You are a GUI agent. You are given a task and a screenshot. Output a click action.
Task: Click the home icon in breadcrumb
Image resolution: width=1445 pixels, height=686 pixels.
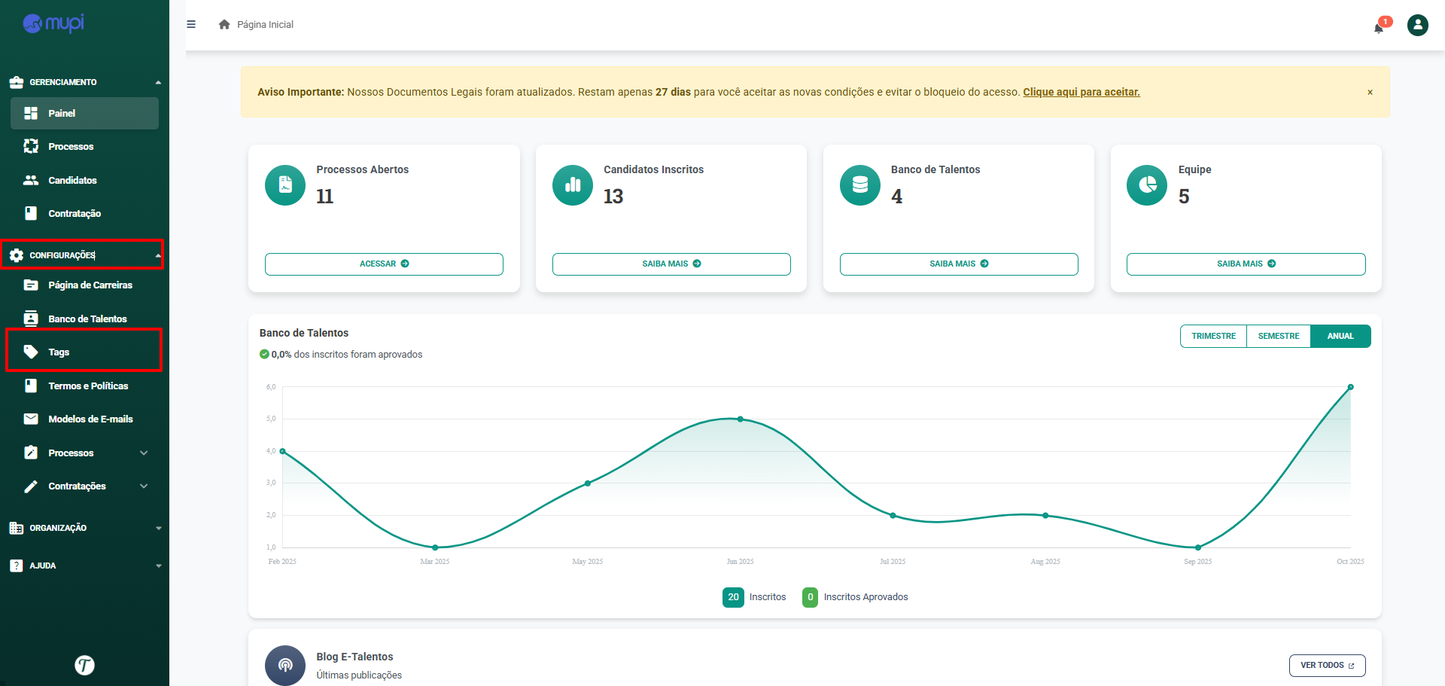tap(224, 25)
